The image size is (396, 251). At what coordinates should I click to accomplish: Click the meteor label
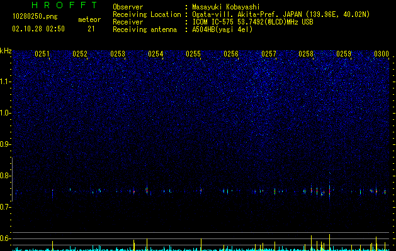(x=89, y=19)
